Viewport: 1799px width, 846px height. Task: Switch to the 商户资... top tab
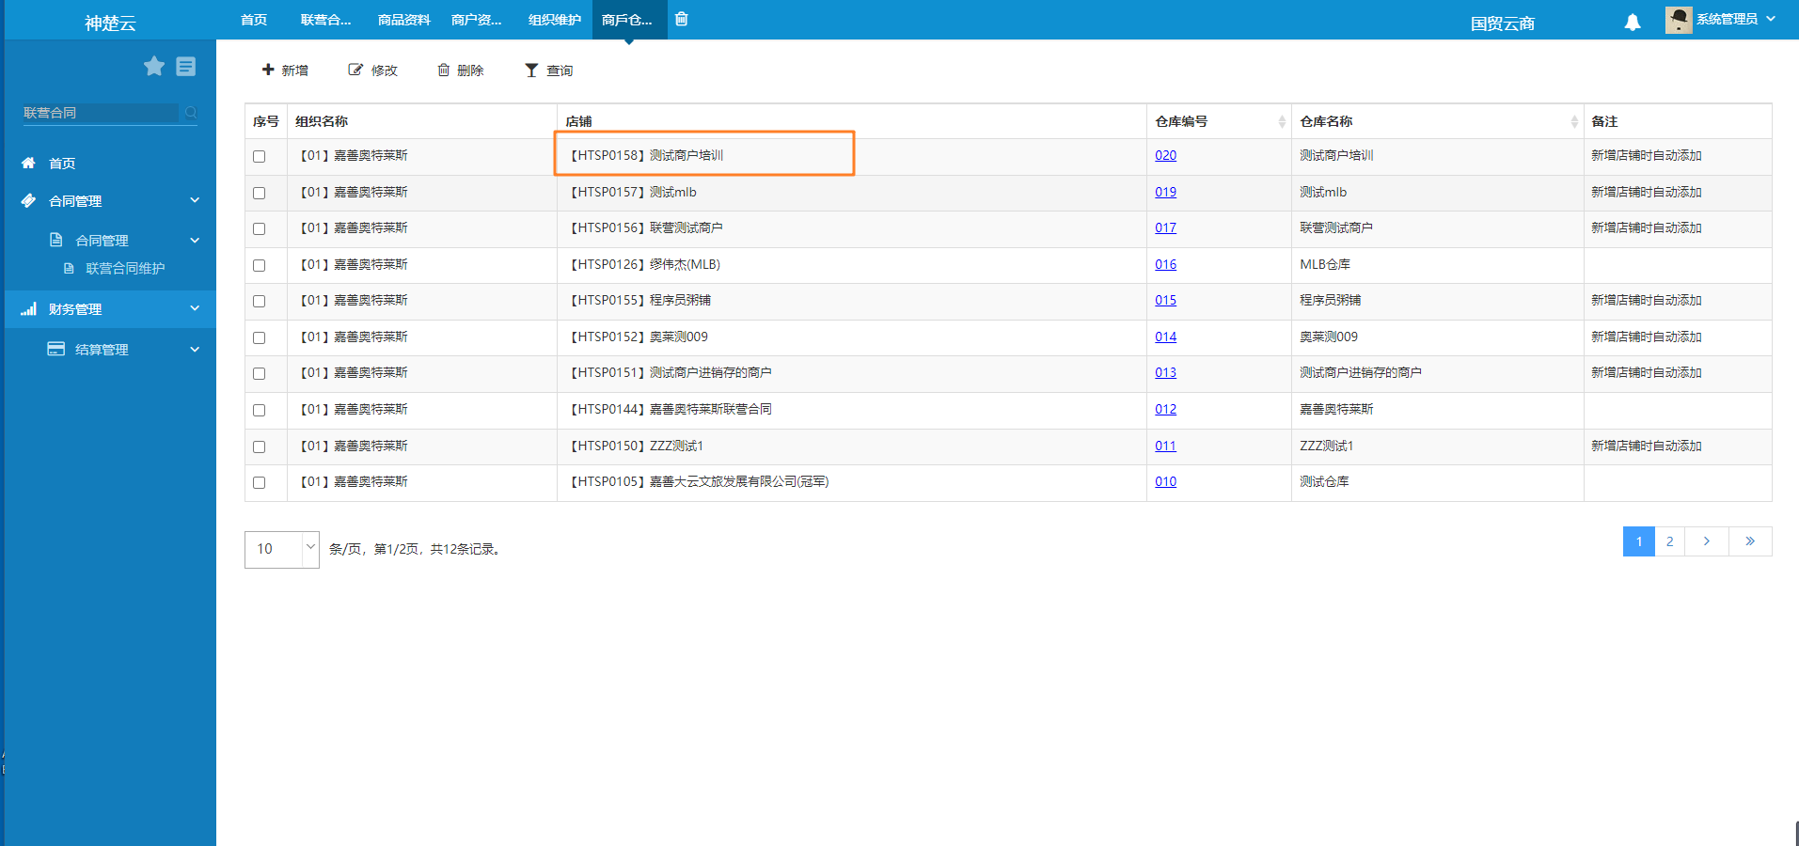click(477, 20)
